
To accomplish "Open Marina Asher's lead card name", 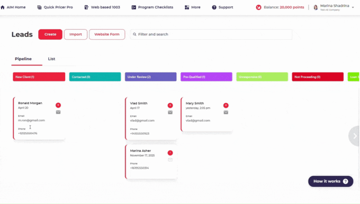I will coord(140,151).
